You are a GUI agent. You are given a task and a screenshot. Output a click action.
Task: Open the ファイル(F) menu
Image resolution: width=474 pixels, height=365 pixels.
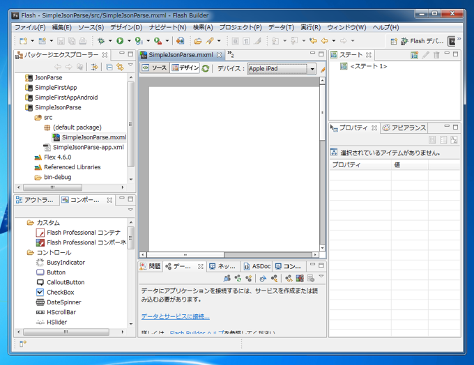click(x=30, y=27)
